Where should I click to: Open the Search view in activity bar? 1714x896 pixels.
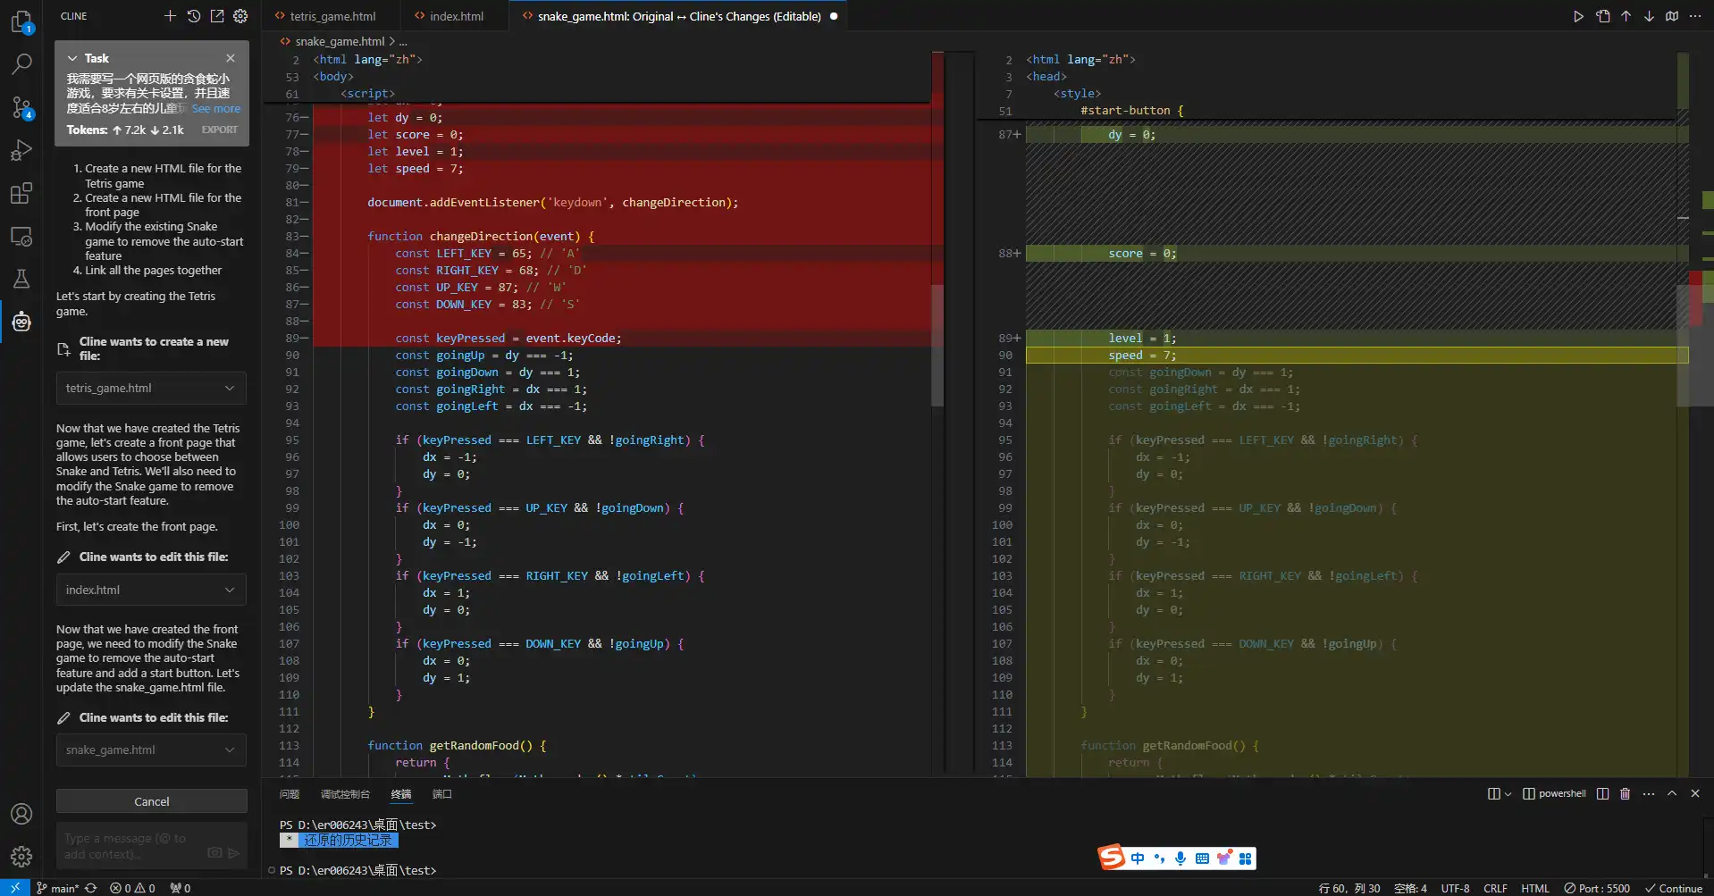pos(21,64)
